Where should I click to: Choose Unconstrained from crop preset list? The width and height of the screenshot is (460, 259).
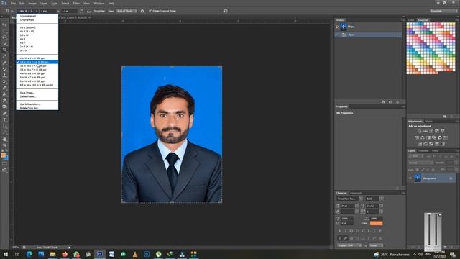(28, 16)
